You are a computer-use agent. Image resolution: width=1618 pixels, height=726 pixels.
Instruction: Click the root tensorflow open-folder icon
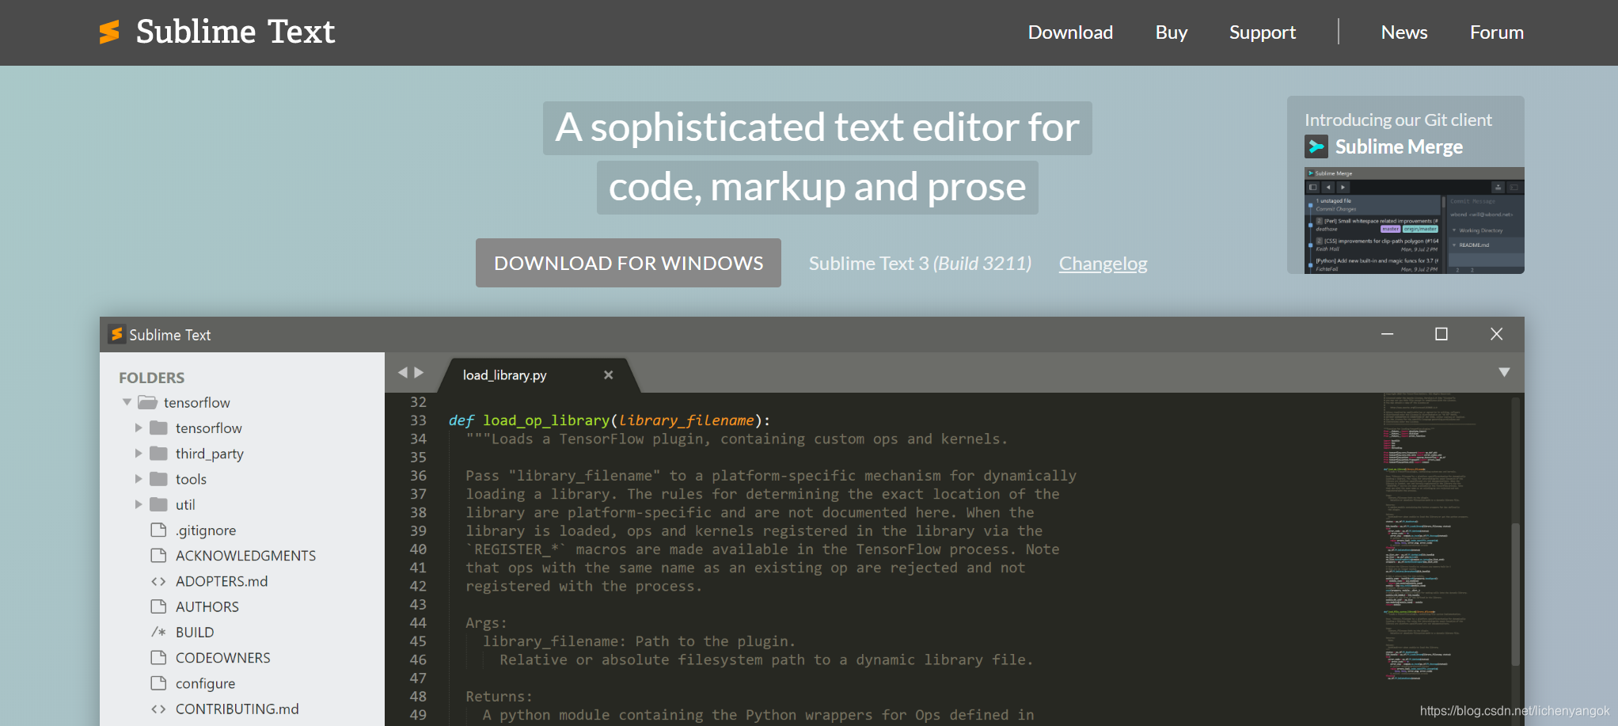coord(147,402)
